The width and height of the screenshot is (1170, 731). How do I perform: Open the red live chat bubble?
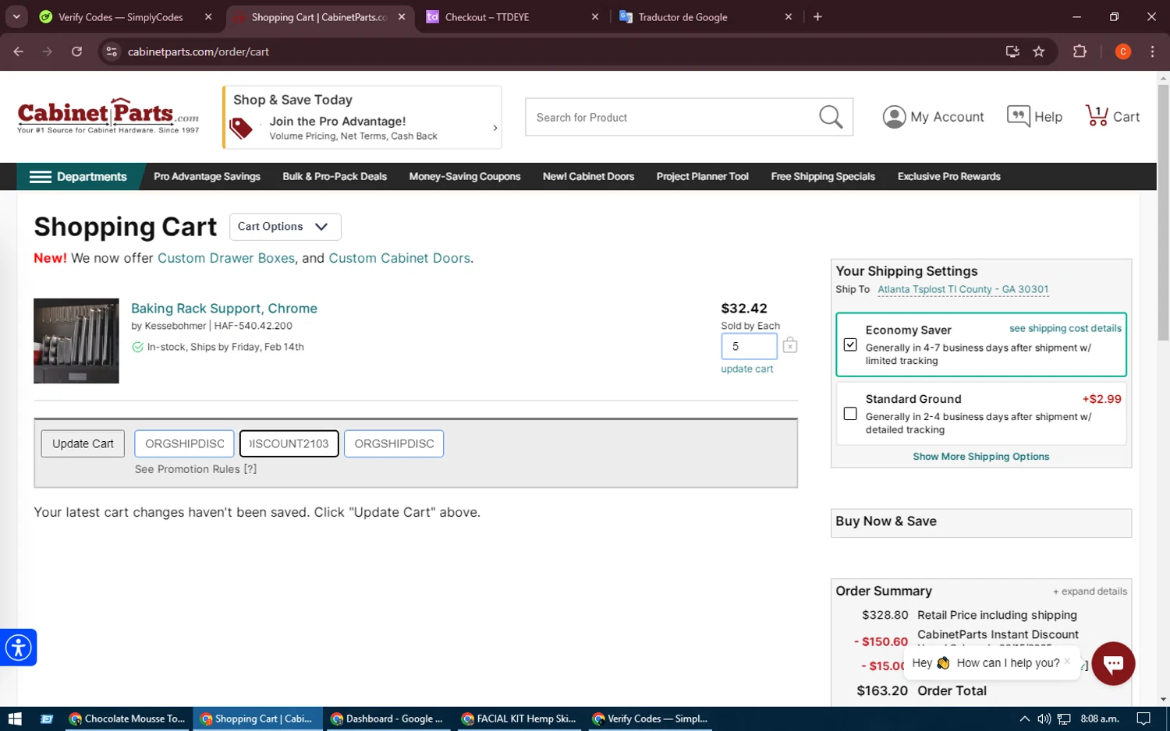(1113, 663)
